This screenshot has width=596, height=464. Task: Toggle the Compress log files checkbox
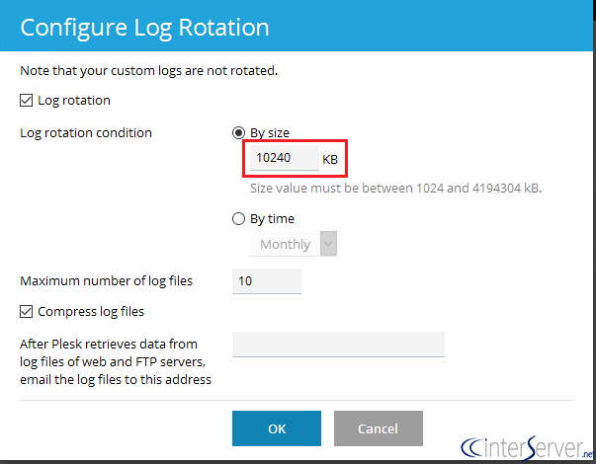26,312
